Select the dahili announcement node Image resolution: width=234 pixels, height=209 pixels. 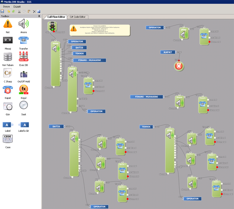click(x=72, y=89)
